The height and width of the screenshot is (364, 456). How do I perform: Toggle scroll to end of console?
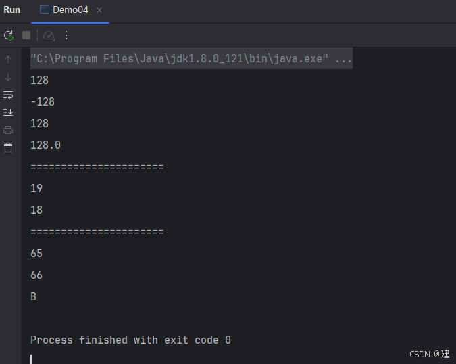tap(8, 112)
